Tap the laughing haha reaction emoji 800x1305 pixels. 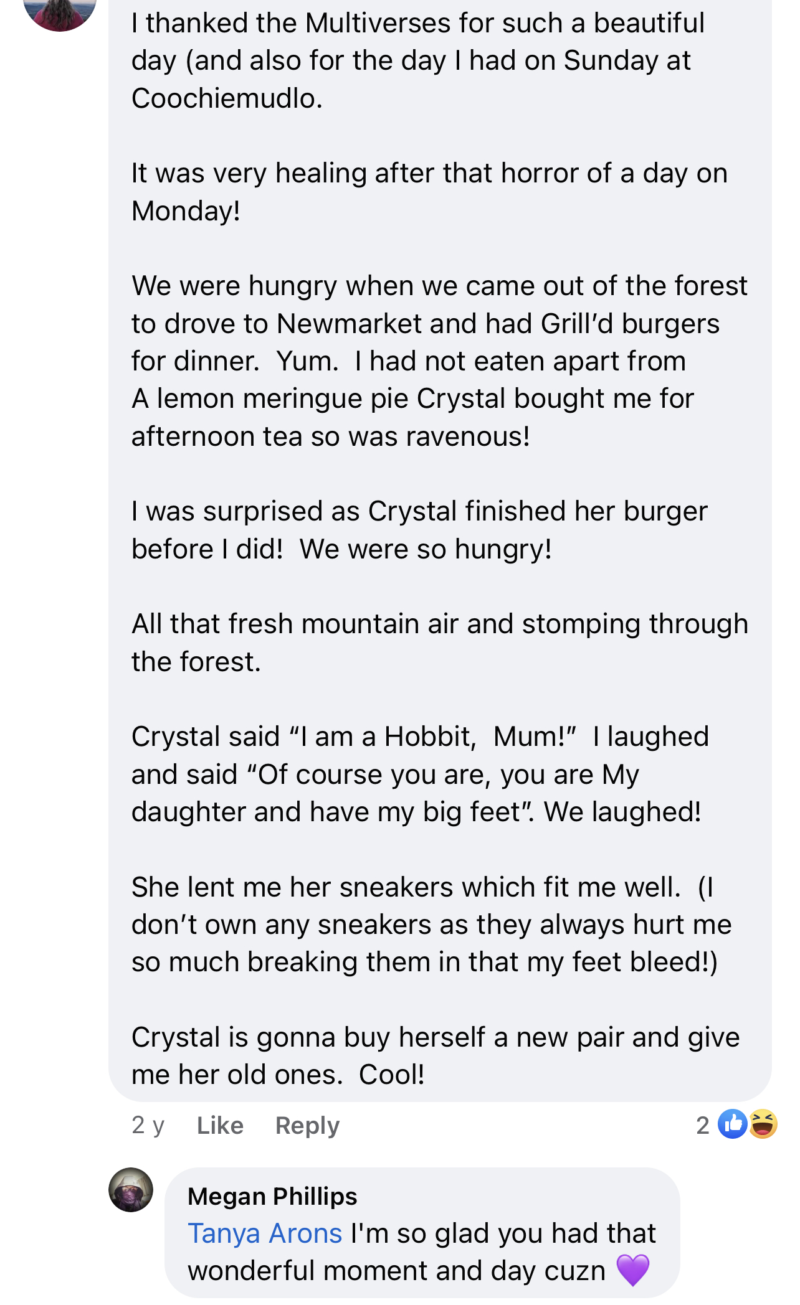tap(763, 1124)
